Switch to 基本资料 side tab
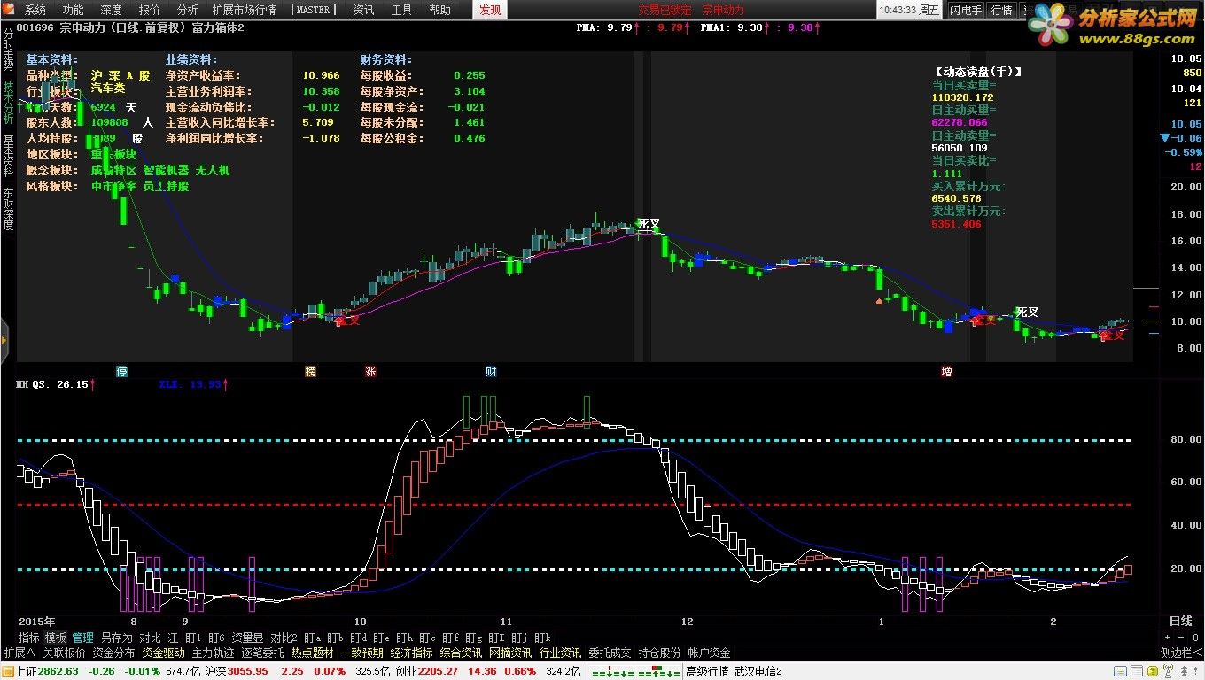Screen dimensions: 1205x680 pyautogui.click(x=8, y=156)
